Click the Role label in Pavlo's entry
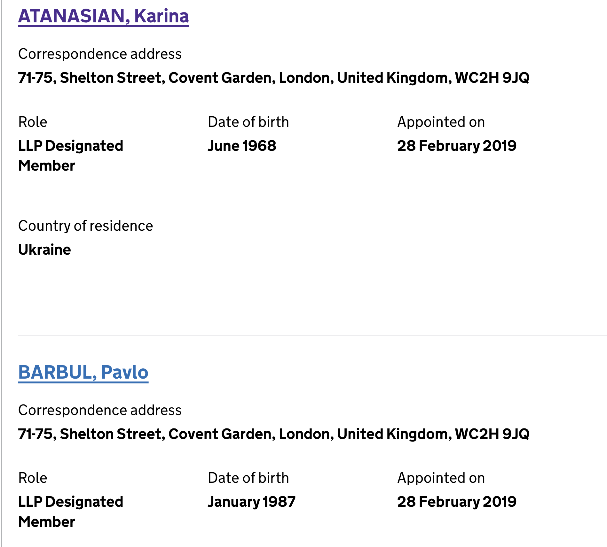The width and height of the screenshot is (607, 547). (x=33, y=478)
